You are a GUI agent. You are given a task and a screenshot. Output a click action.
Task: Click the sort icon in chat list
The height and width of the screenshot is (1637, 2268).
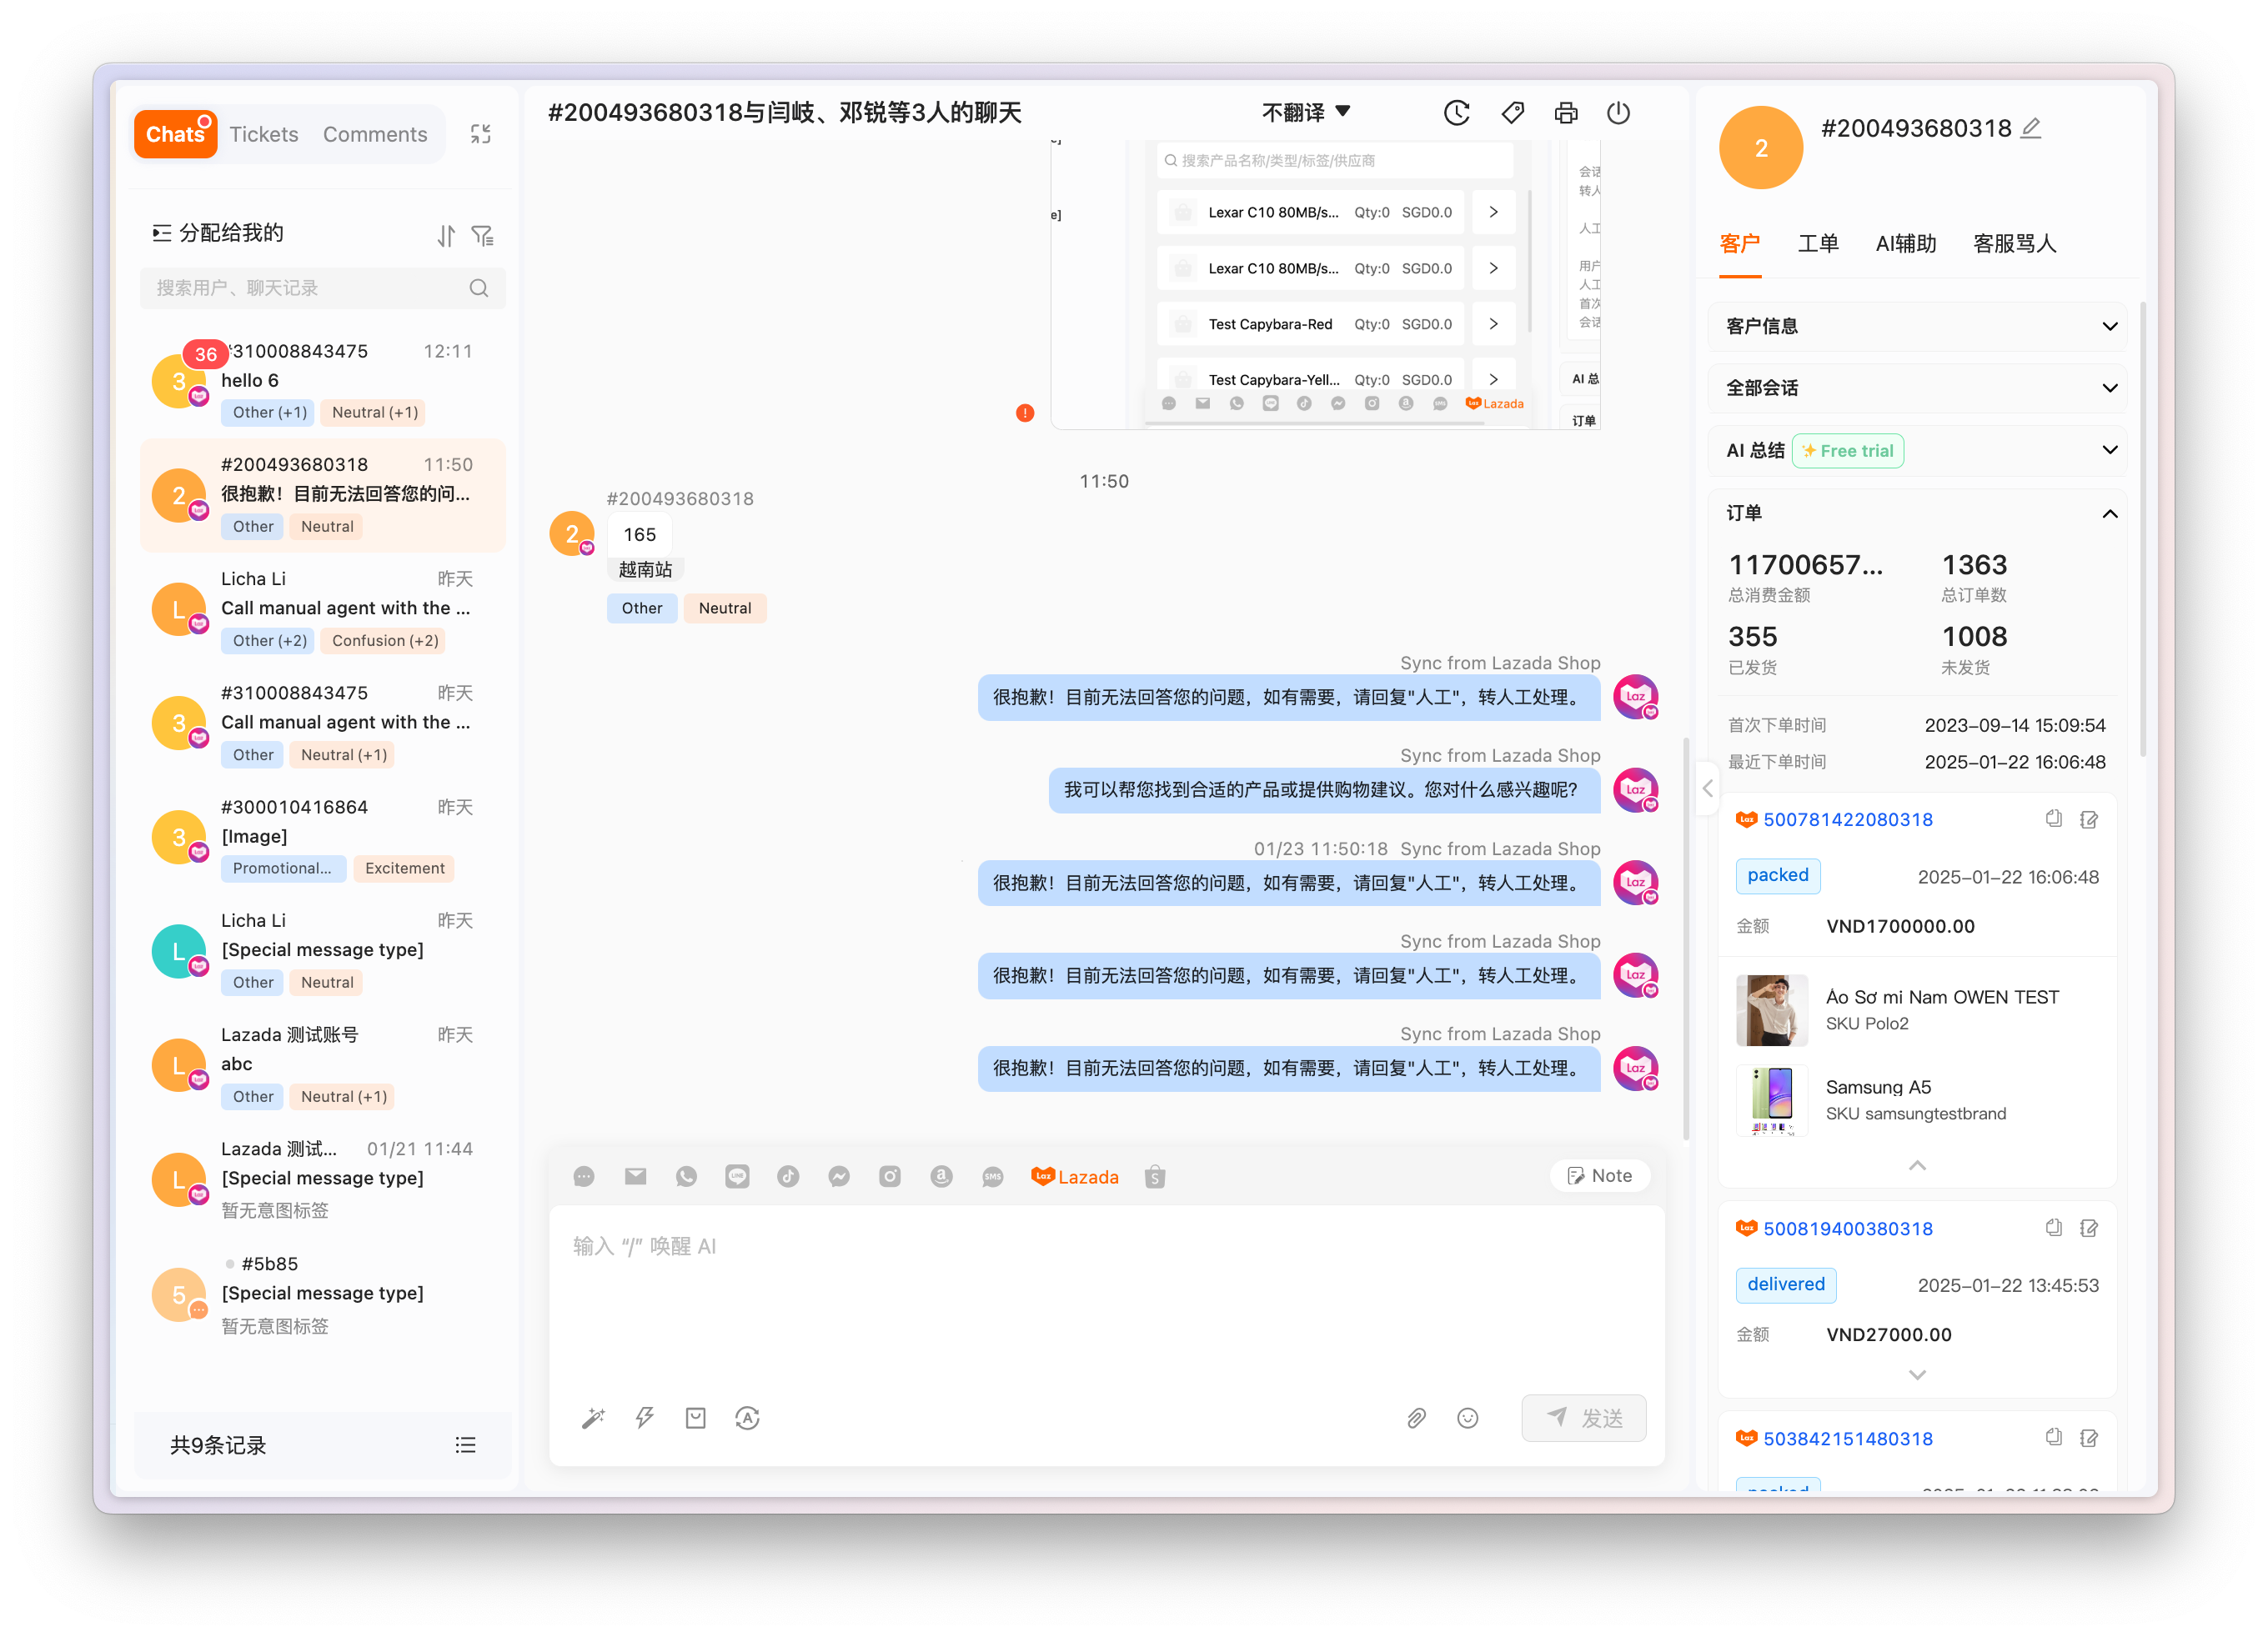point(446,235)
